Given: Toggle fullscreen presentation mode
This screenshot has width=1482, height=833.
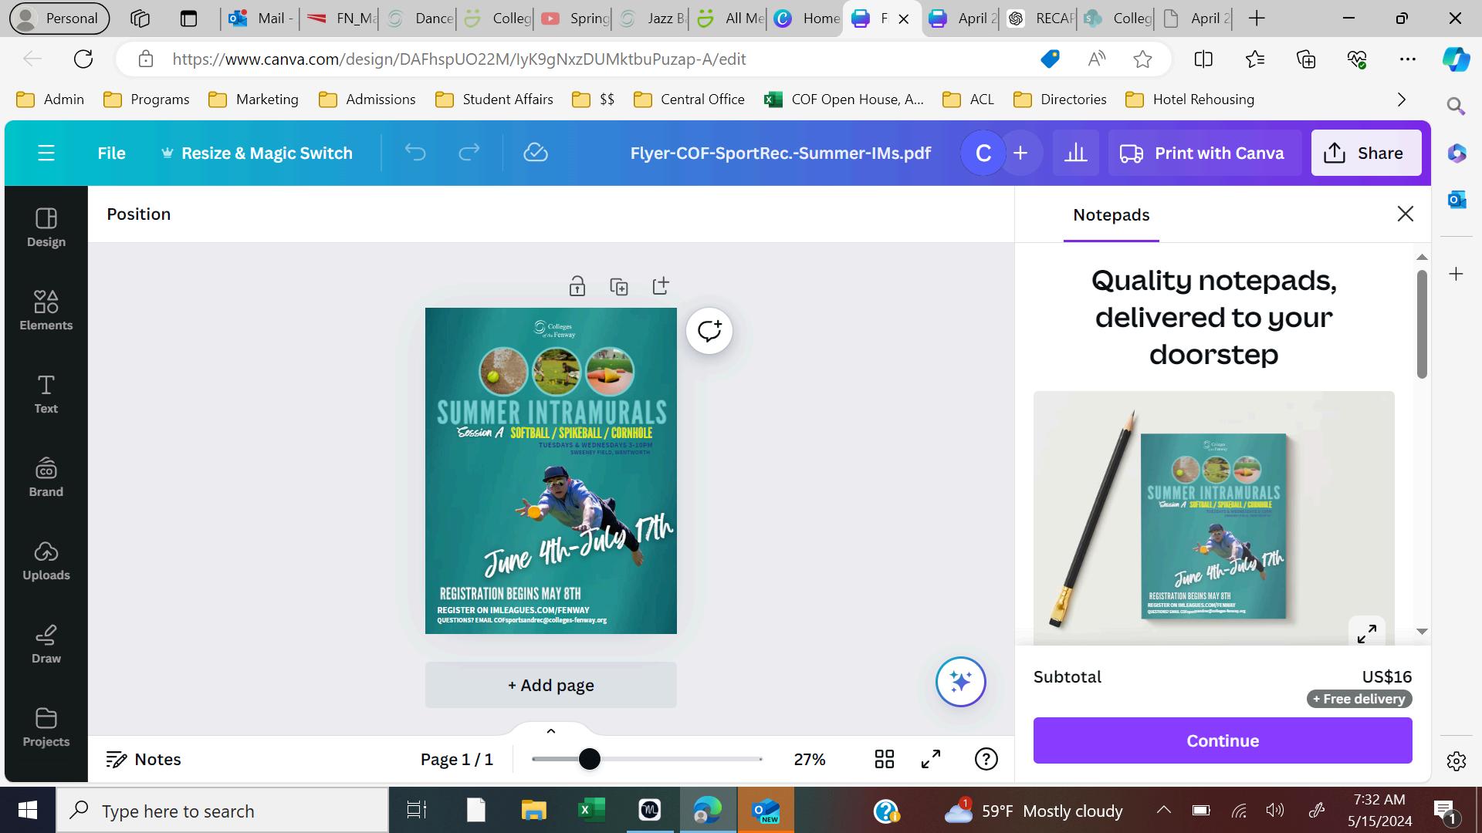Looking at the screenshot, I should coord(931,759).
